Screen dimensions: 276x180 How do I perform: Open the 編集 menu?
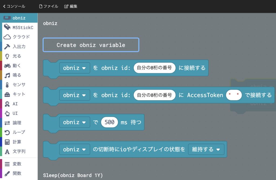71,6
